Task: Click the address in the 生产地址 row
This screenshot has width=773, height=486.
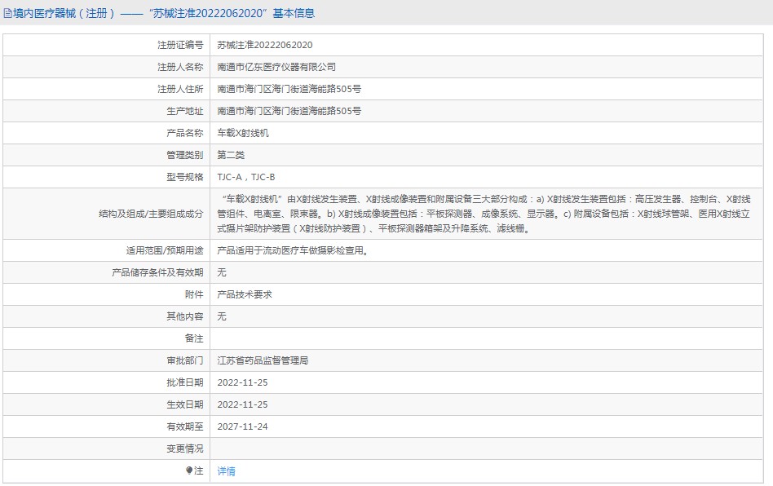Action: (x=289, y=111)
